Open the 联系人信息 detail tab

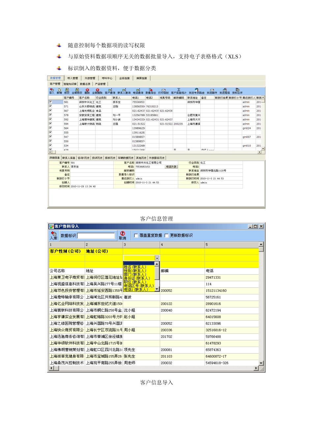click(x=69, y=158)
